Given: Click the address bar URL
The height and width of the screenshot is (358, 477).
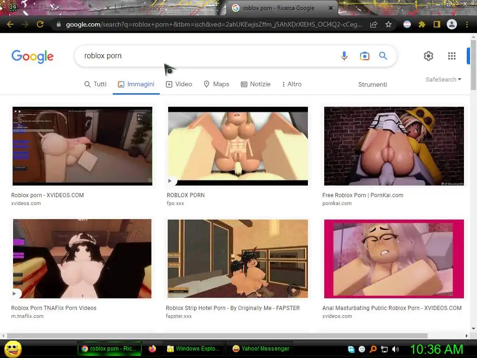Looking at the screenshot, I should [214, 24].
